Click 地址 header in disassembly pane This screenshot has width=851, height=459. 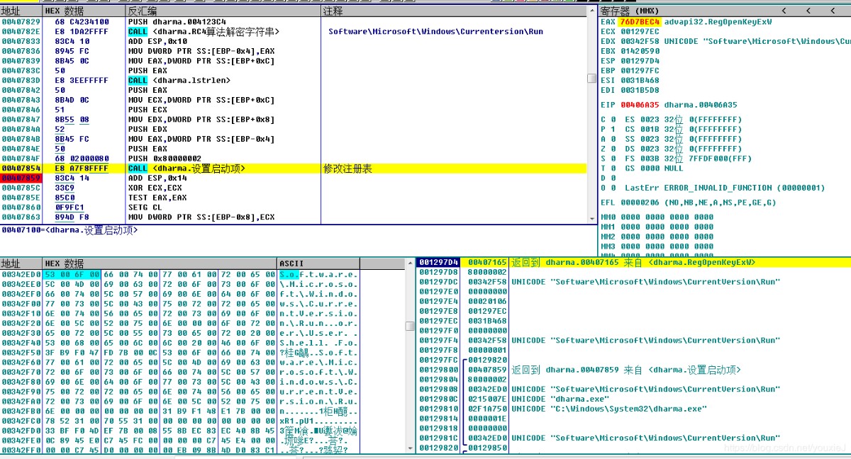tap(21, 11)
